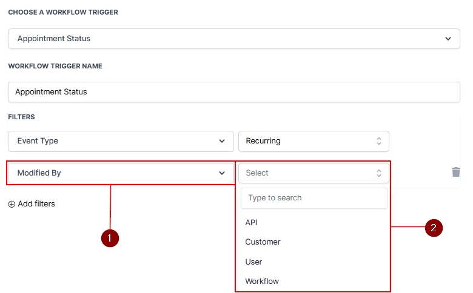
Task: Open the Recurring value selector
Action: click(313, 141)
